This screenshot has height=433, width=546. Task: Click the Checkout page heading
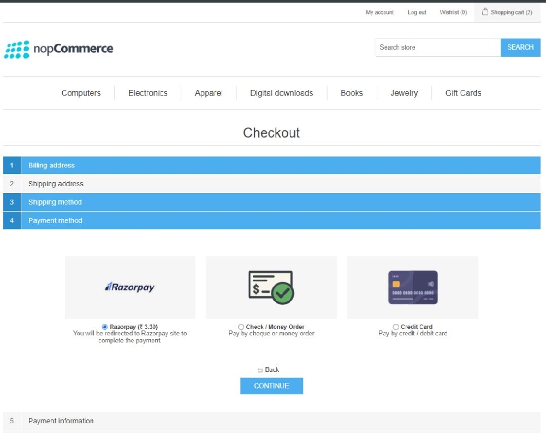coord(271,133)
